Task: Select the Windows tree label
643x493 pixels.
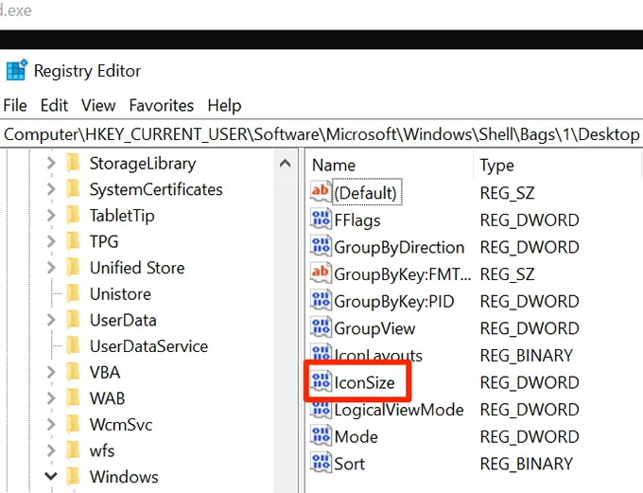Action: tap(124, 477)
